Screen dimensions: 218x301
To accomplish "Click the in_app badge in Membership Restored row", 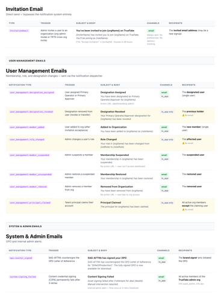I will 165,178.
